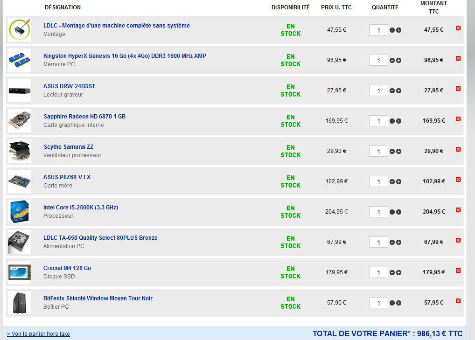Viewport: 475px width, 340px height.
Task: Remove ASUS P8Z68-V LX from cart
Action: (458, 180)
